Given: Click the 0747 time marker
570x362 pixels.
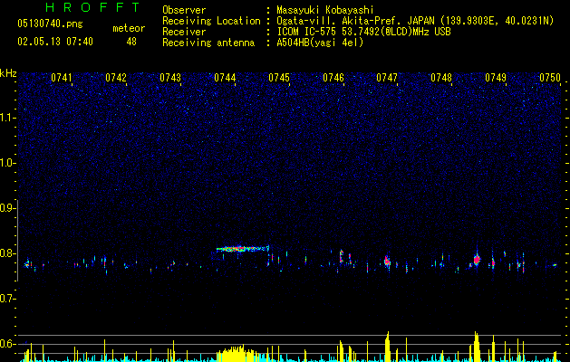Looking at the screenshot, I should (x=387, y=78).
